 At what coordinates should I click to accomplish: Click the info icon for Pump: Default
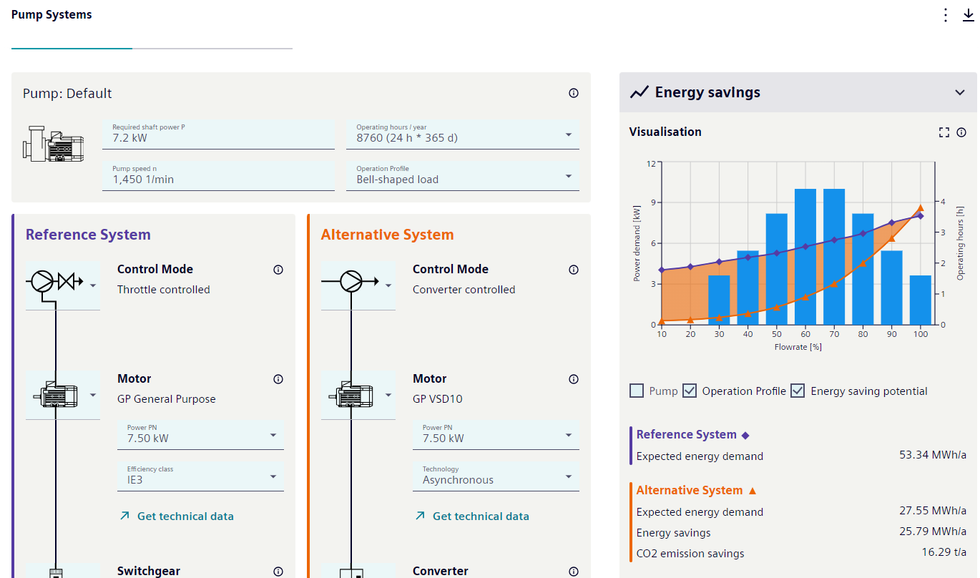574,93
